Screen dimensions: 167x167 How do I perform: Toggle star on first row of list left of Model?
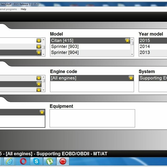tap(39, 40)
